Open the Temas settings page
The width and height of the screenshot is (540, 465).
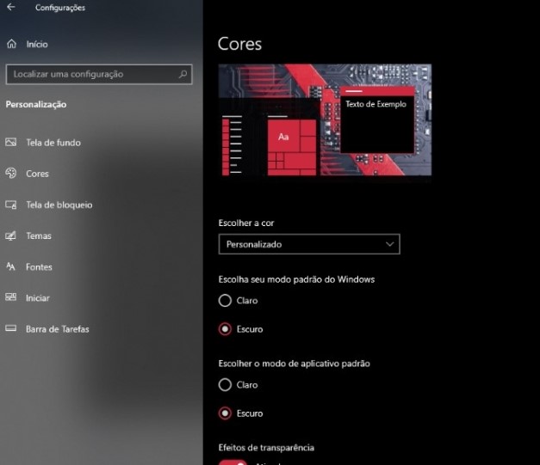pos(39,236)
